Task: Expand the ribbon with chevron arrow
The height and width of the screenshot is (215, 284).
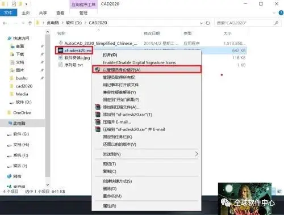Action: [x=274, y=13]
